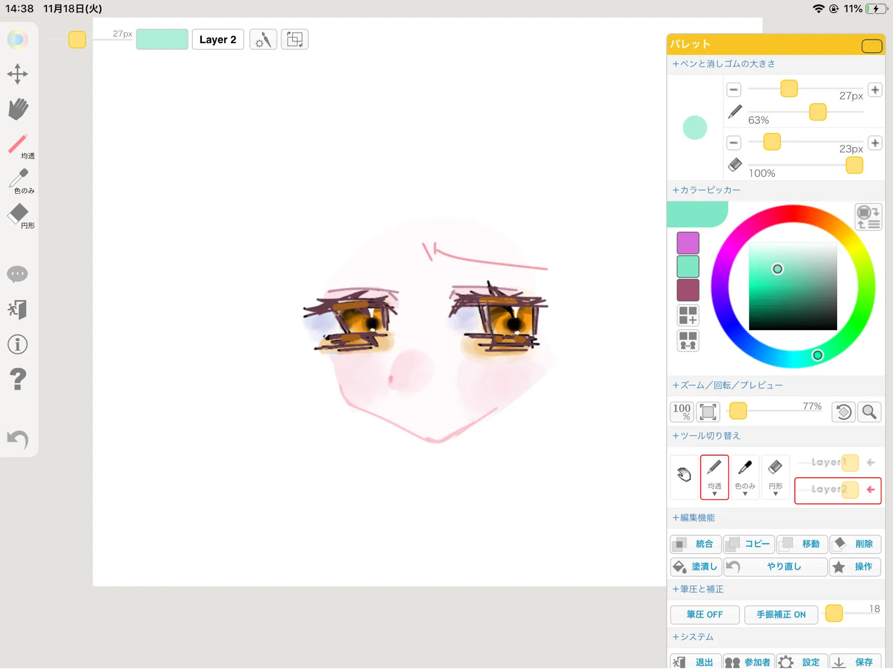This screenshot has width=893, height=669.
Task: Open the 色のみ eyedropper dropdown in palette
Action: pyautogui.click(x=745, y=477)
